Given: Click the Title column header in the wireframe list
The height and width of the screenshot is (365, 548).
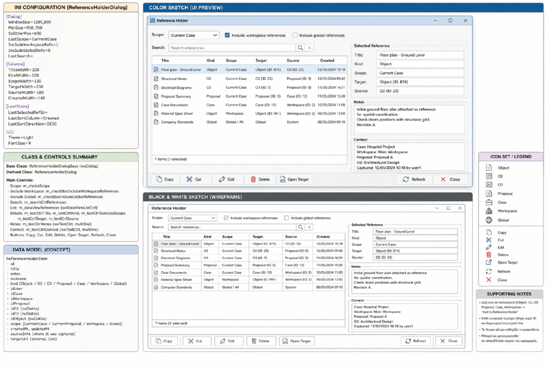Looking at the screenshot, I should pos(167,237).
